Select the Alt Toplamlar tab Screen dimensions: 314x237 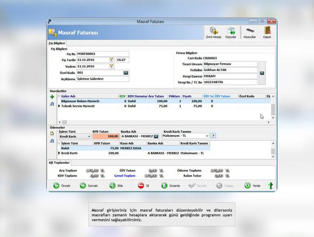[x=59, y=163]
